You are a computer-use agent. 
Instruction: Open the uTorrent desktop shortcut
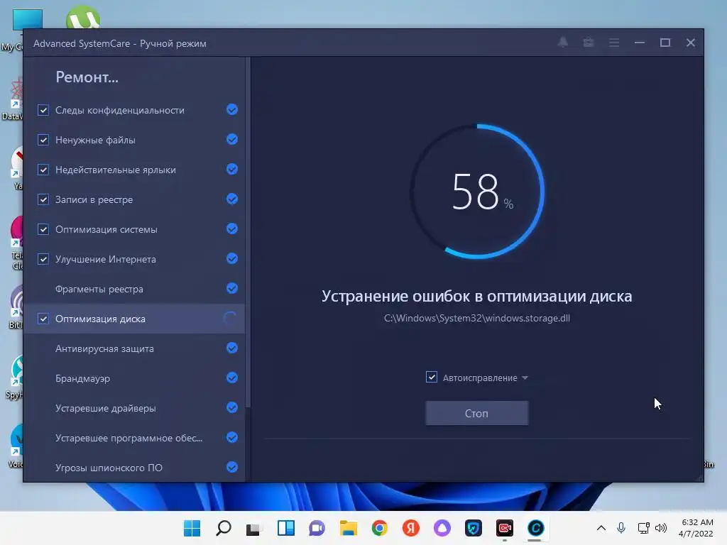[x=83, y=18]
